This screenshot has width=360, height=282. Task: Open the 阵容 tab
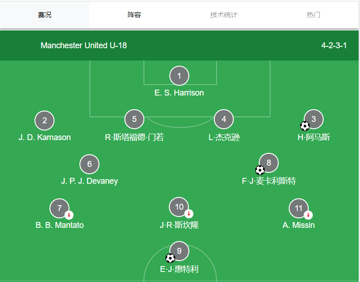click(x=134, y=15)
